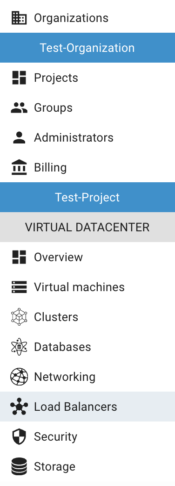Select the Test-Organization header
Screen dimensions: 175x486
pos(87,48)
